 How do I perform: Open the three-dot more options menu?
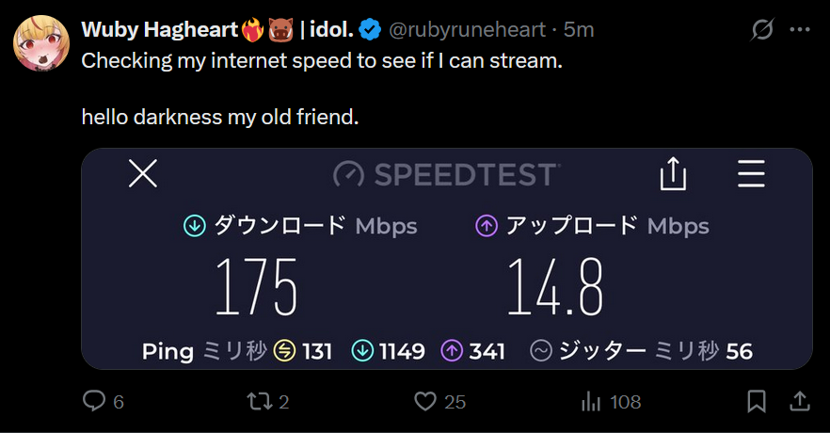click(799, 30)
